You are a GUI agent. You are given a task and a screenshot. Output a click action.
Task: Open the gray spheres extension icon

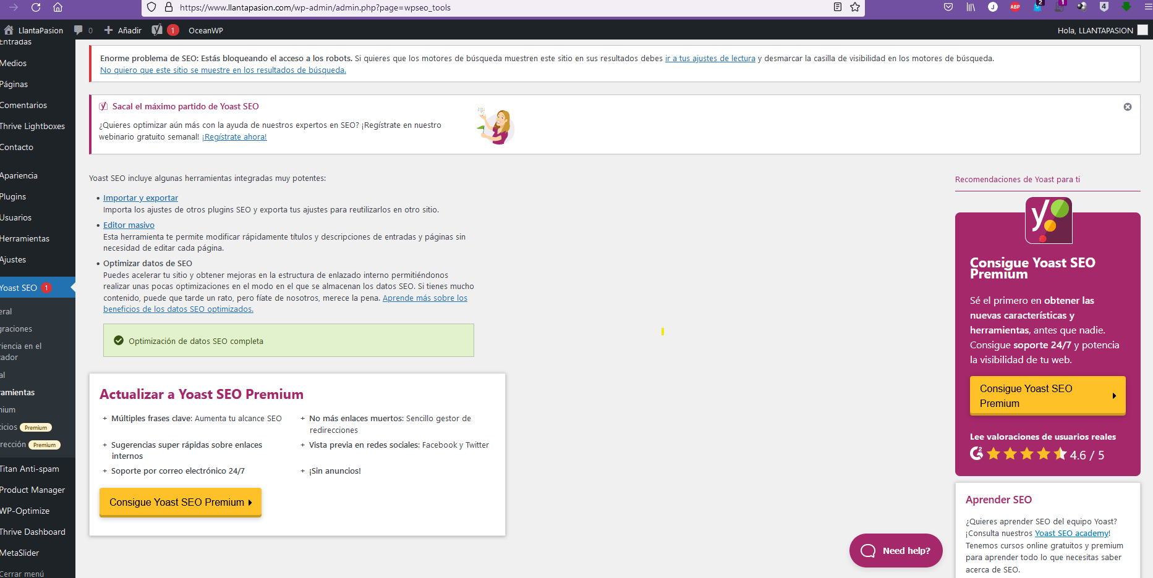pos(1082,7)
